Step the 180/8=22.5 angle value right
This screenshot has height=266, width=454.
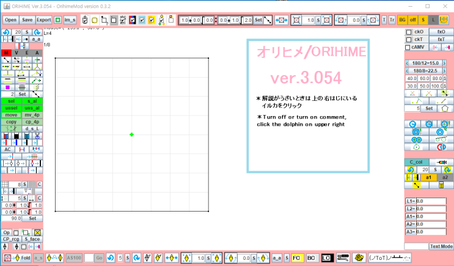click(x=444, y=71)
